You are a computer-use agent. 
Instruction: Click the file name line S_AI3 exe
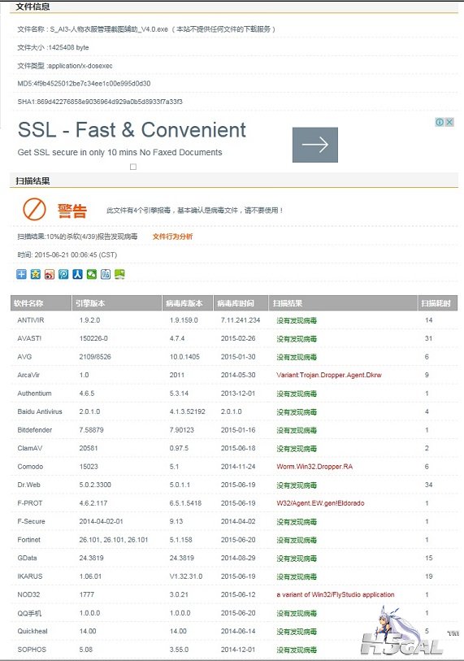[x=146, y=29]
